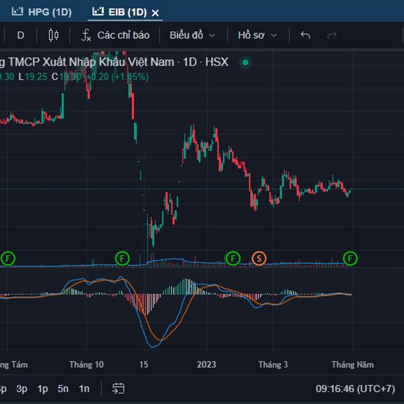
Task: Click the redo arrow icon
Action: (331, 35)
